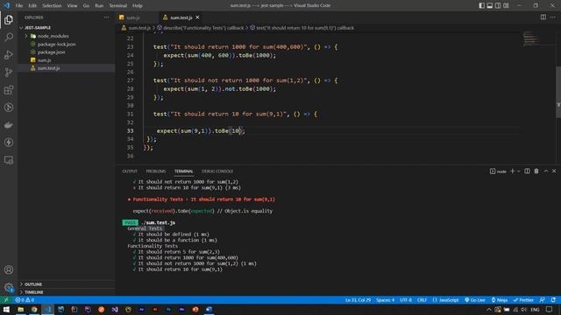Open sum.js in explorer
561x315 pixels.
click(x=45, y=60)
